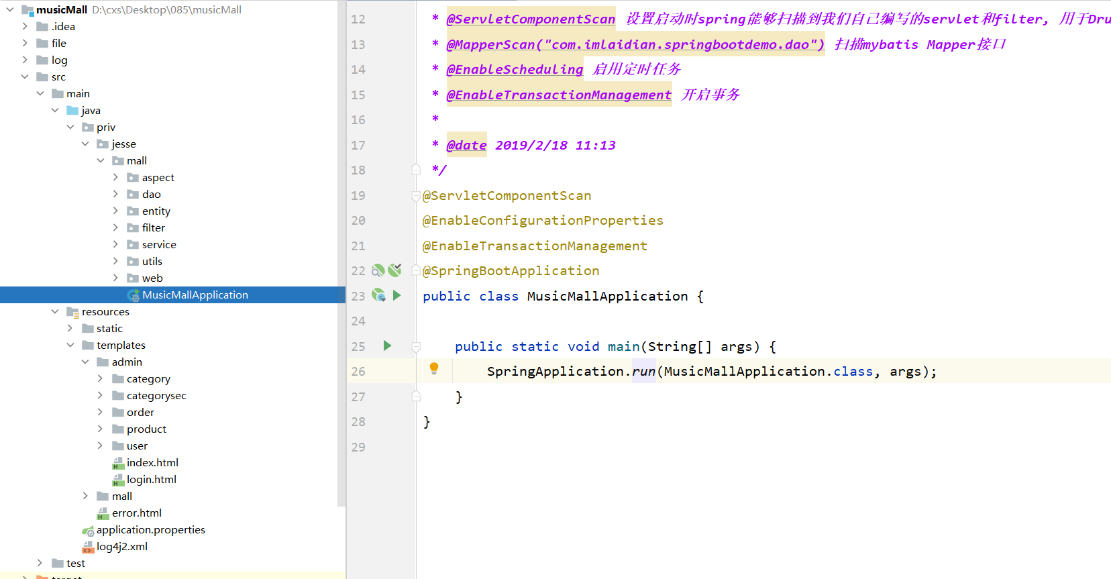Collapse the musicMall project root
This screenshot has width=1111, height=579.
[10, 10]
